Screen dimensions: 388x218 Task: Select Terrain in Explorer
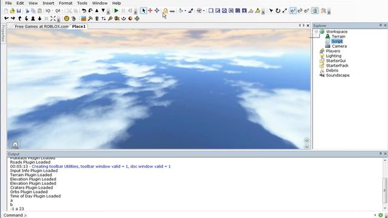coord(338,36)
